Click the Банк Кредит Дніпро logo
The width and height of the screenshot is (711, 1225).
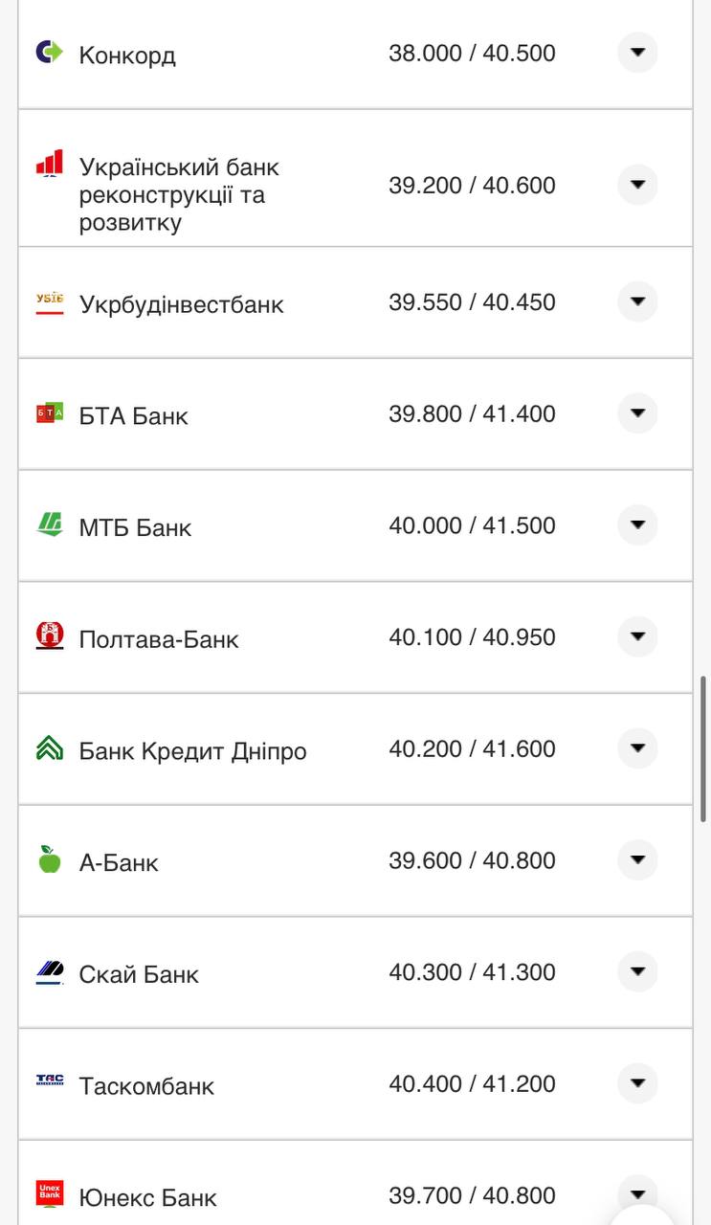(50, 748)
